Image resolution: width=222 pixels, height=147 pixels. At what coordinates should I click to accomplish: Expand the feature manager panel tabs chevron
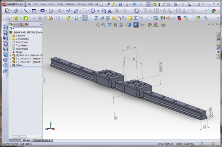pyautogui.click(x=41, y=25)
